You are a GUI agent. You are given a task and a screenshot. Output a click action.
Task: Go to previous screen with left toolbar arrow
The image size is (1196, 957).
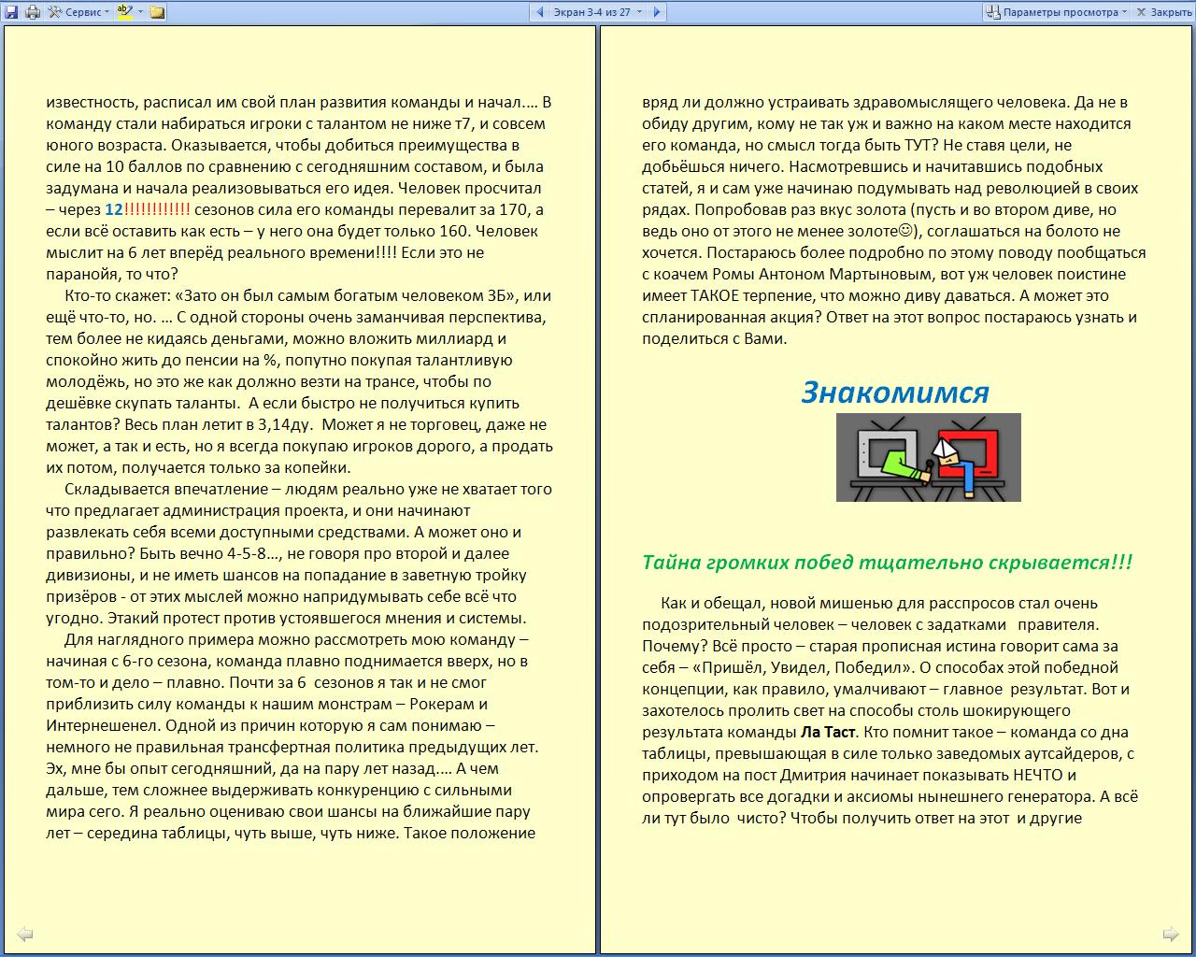tap(539, 12)
